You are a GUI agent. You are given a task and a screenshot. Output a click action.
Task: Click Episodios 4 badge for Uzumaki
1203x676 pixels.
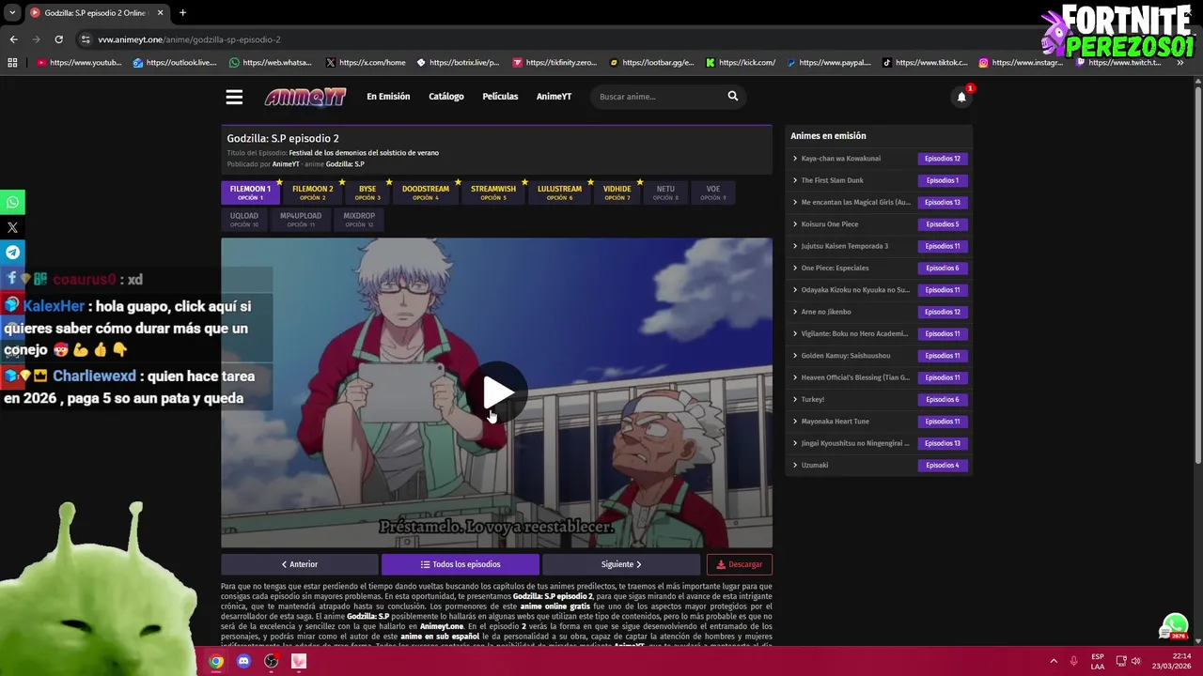[x=943, y=465]
